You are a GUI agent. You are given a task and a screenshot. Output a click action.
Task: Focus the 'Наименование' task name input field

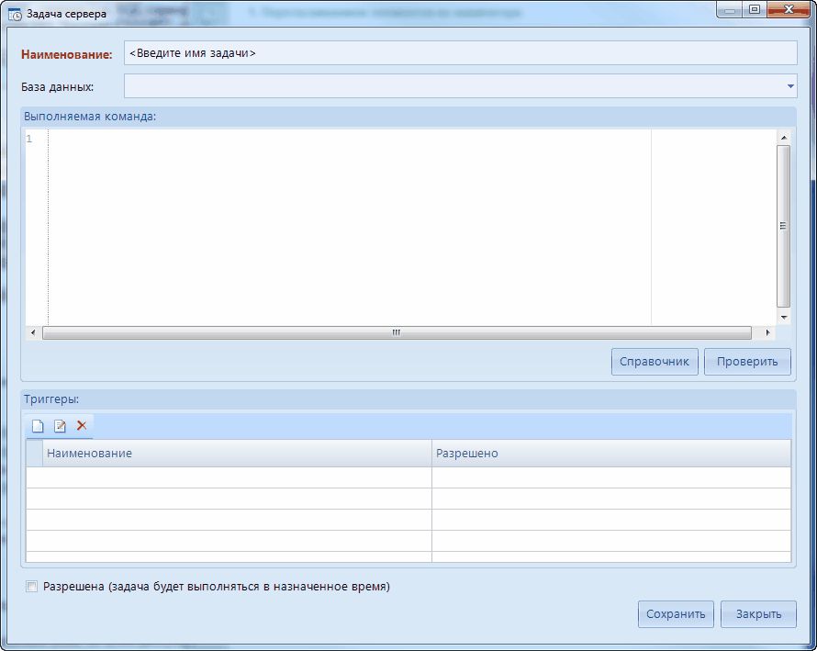tap(460, 53)
